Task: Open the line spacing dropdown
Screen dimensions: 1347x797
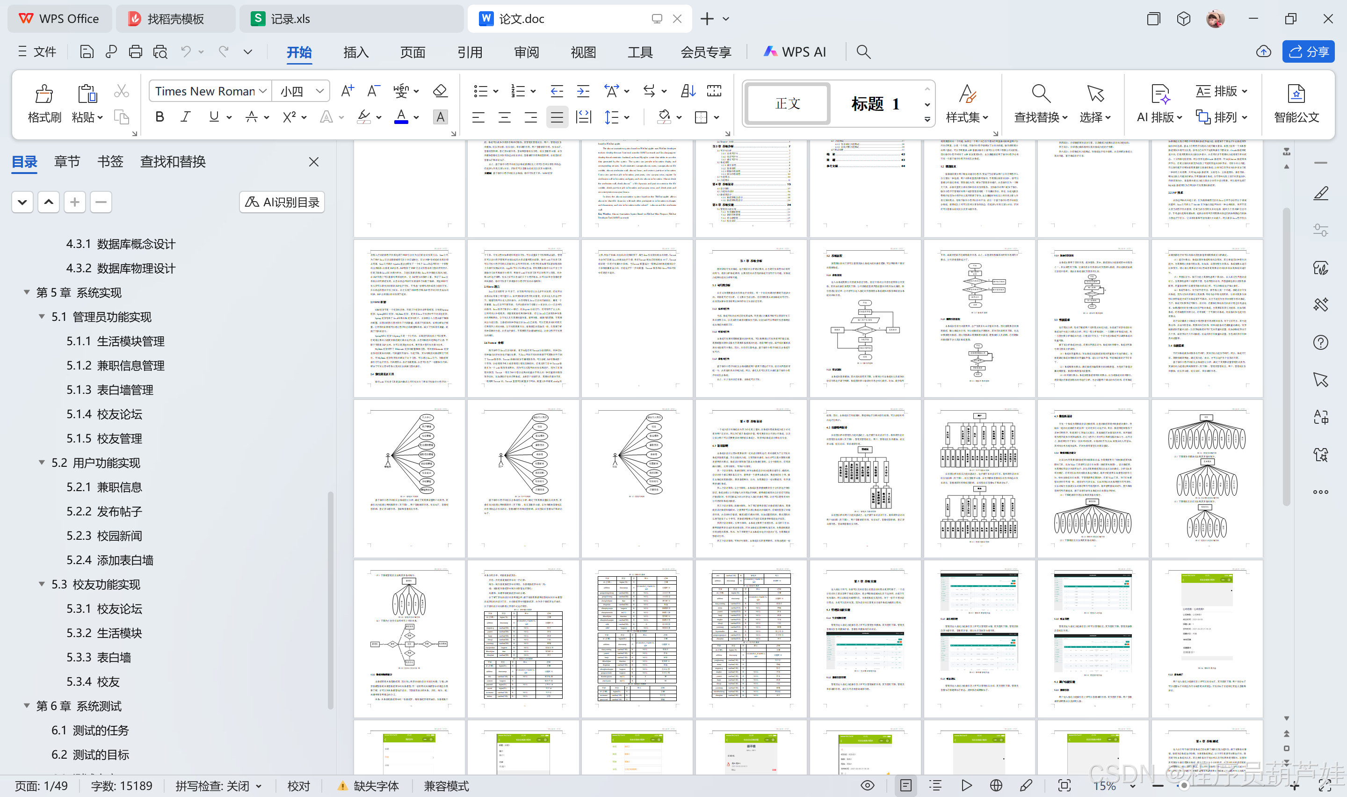Action: tap(627, 117)
